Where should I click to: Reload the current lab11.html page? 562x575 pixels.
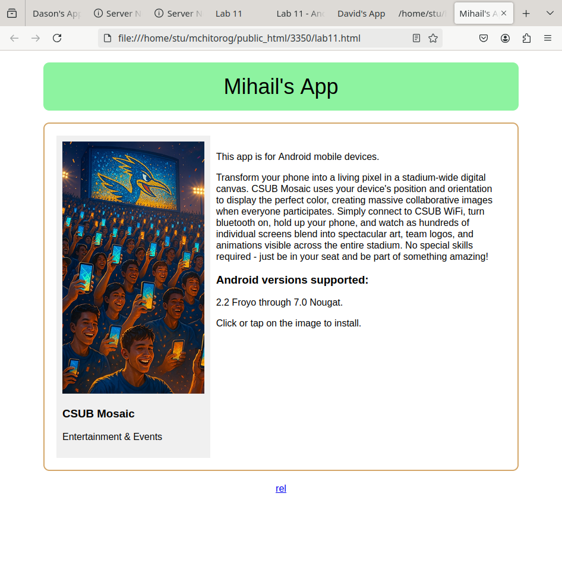pyautogui.click(x=57, y=38)
